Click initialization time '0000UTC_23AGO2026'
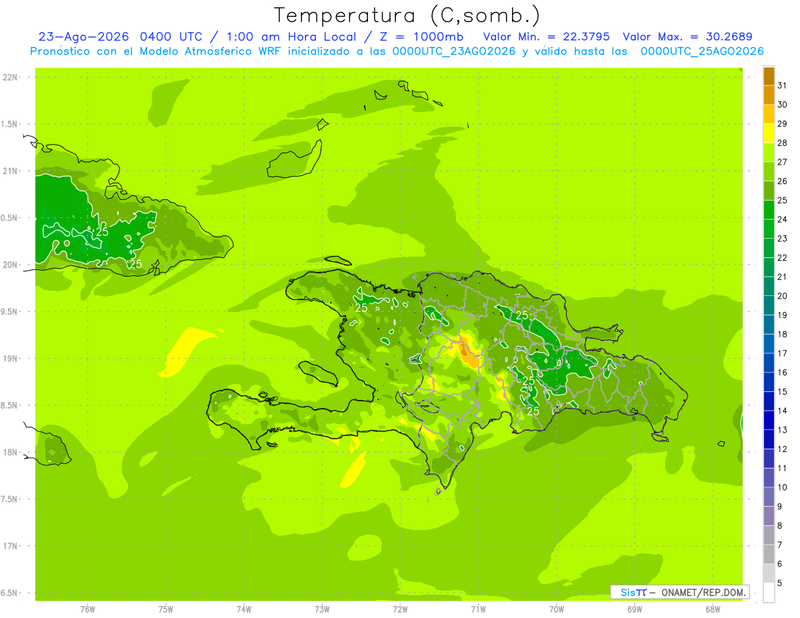This screenshot has width=800, height=618. tap(454, 51)
